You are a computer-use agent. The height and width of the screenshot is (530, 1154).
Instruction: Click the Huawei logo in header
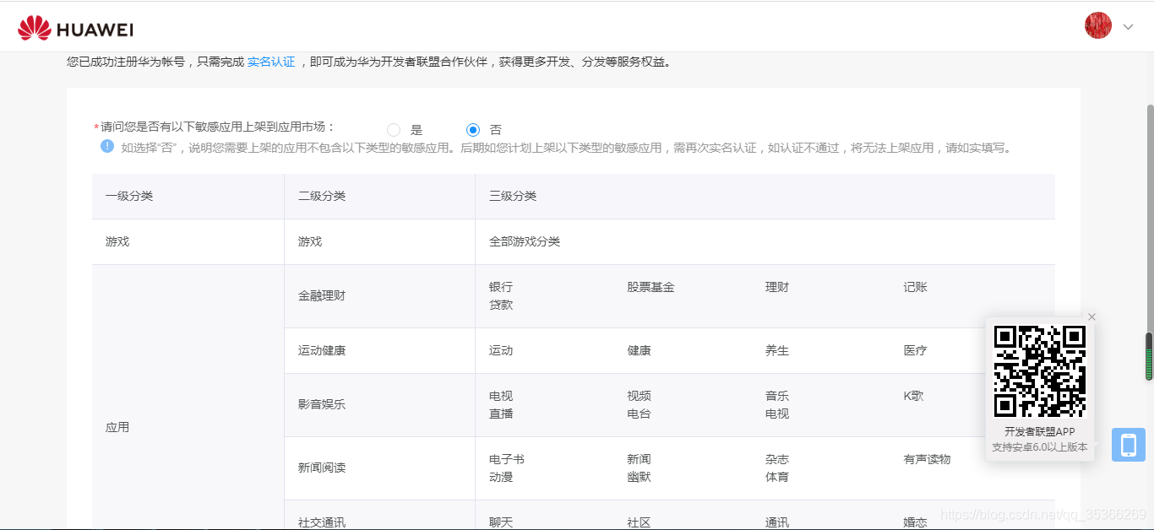click(75, 29)
